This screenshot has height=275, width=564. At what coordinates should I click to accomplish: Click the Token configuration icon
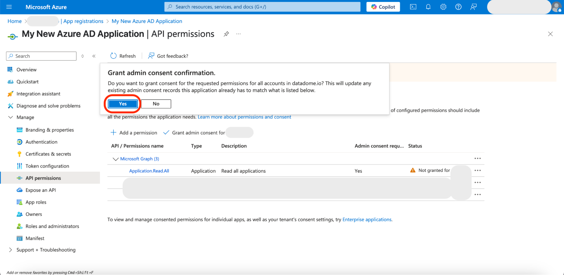(x=19, y=166)
